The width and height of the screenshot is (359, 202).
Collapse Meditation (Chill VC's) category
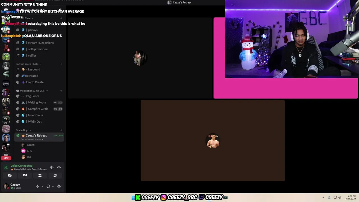tap(32, 91)
